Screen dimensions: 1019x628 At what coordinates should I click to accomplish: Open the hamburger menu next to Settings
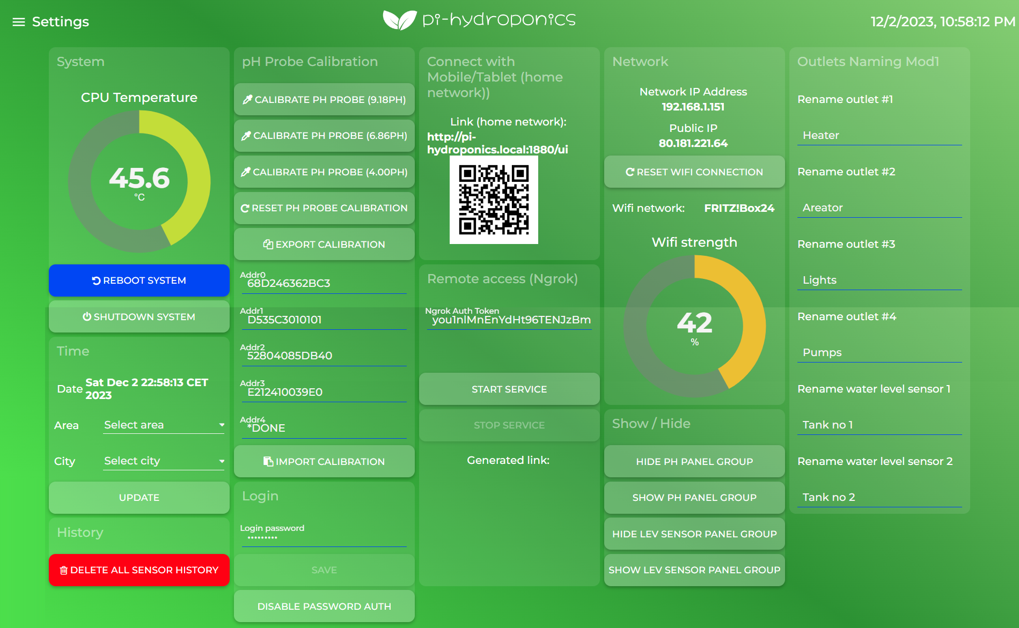(x=19, y=22)
